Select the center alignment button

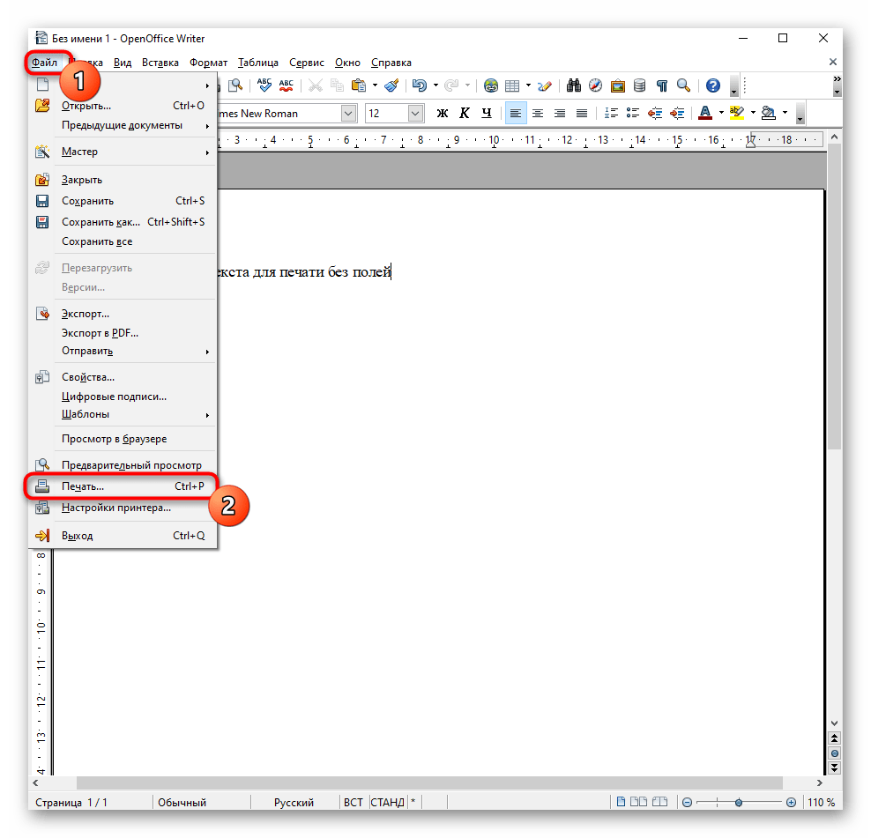pyautogui.click(x=537, y=113)
